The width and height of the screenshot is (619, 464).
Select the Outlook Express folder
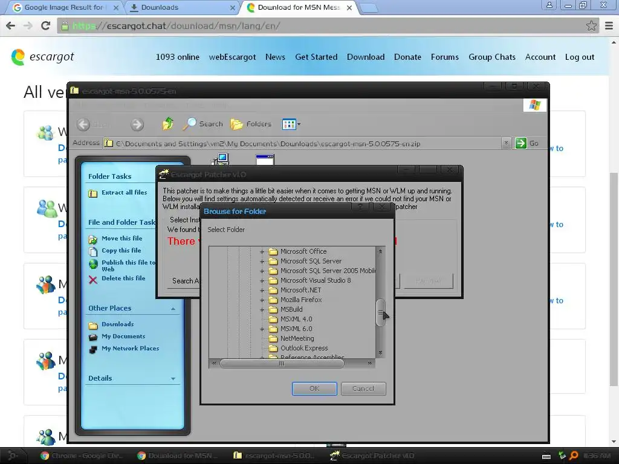coord(304,349)
